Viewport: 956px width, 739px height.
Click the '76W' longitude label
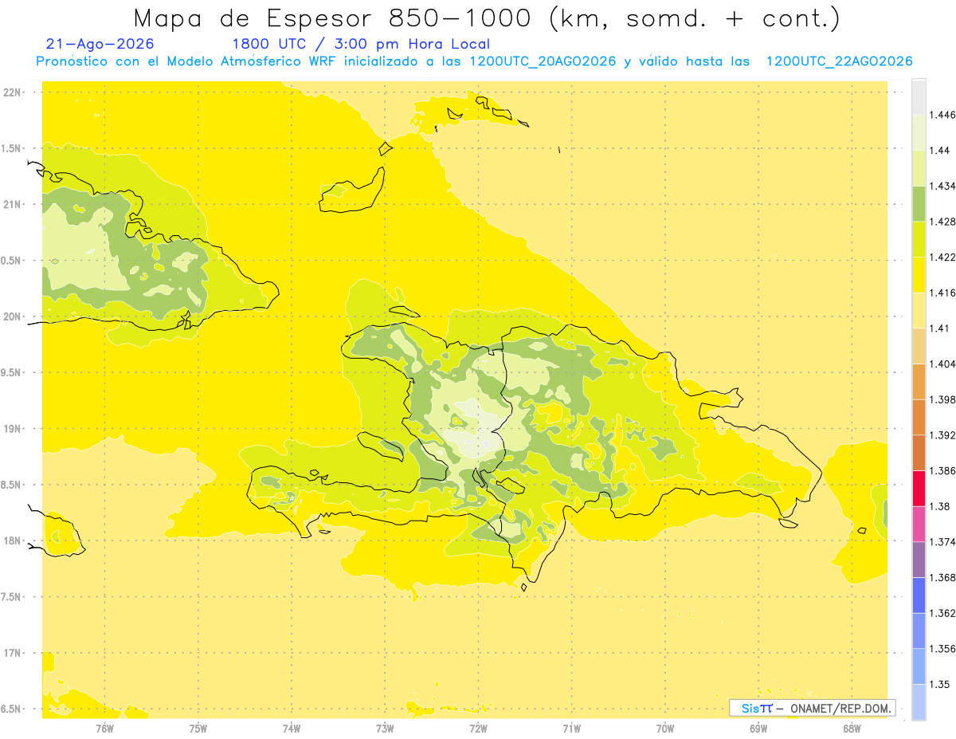[104, 729]
